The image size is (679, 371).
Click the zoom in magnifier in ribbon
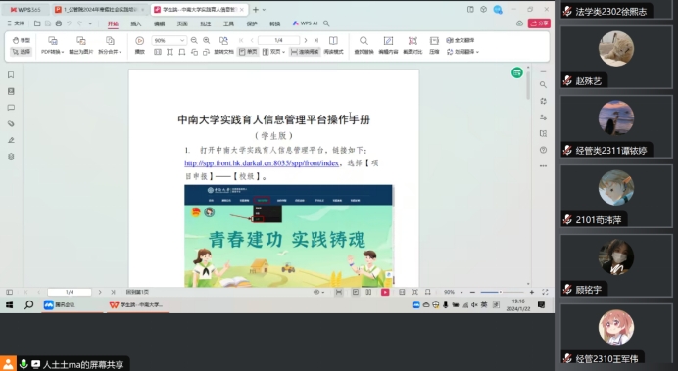207,40
